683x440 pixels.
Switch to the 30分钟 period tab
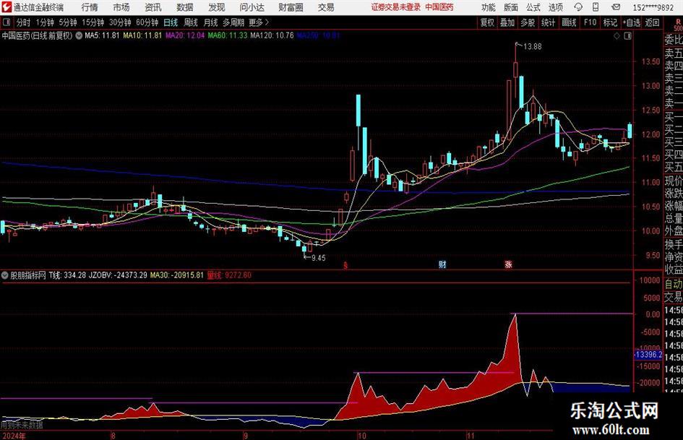pos(120,22)
